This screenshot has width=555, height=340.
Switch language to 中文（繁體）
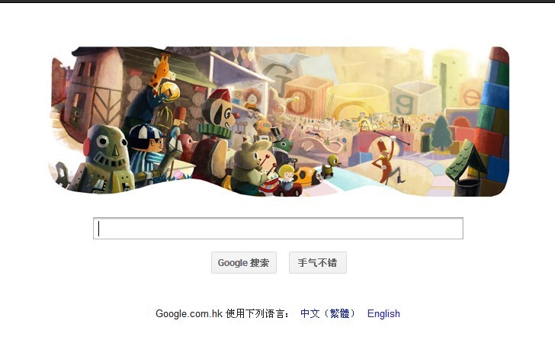point(327,313)
